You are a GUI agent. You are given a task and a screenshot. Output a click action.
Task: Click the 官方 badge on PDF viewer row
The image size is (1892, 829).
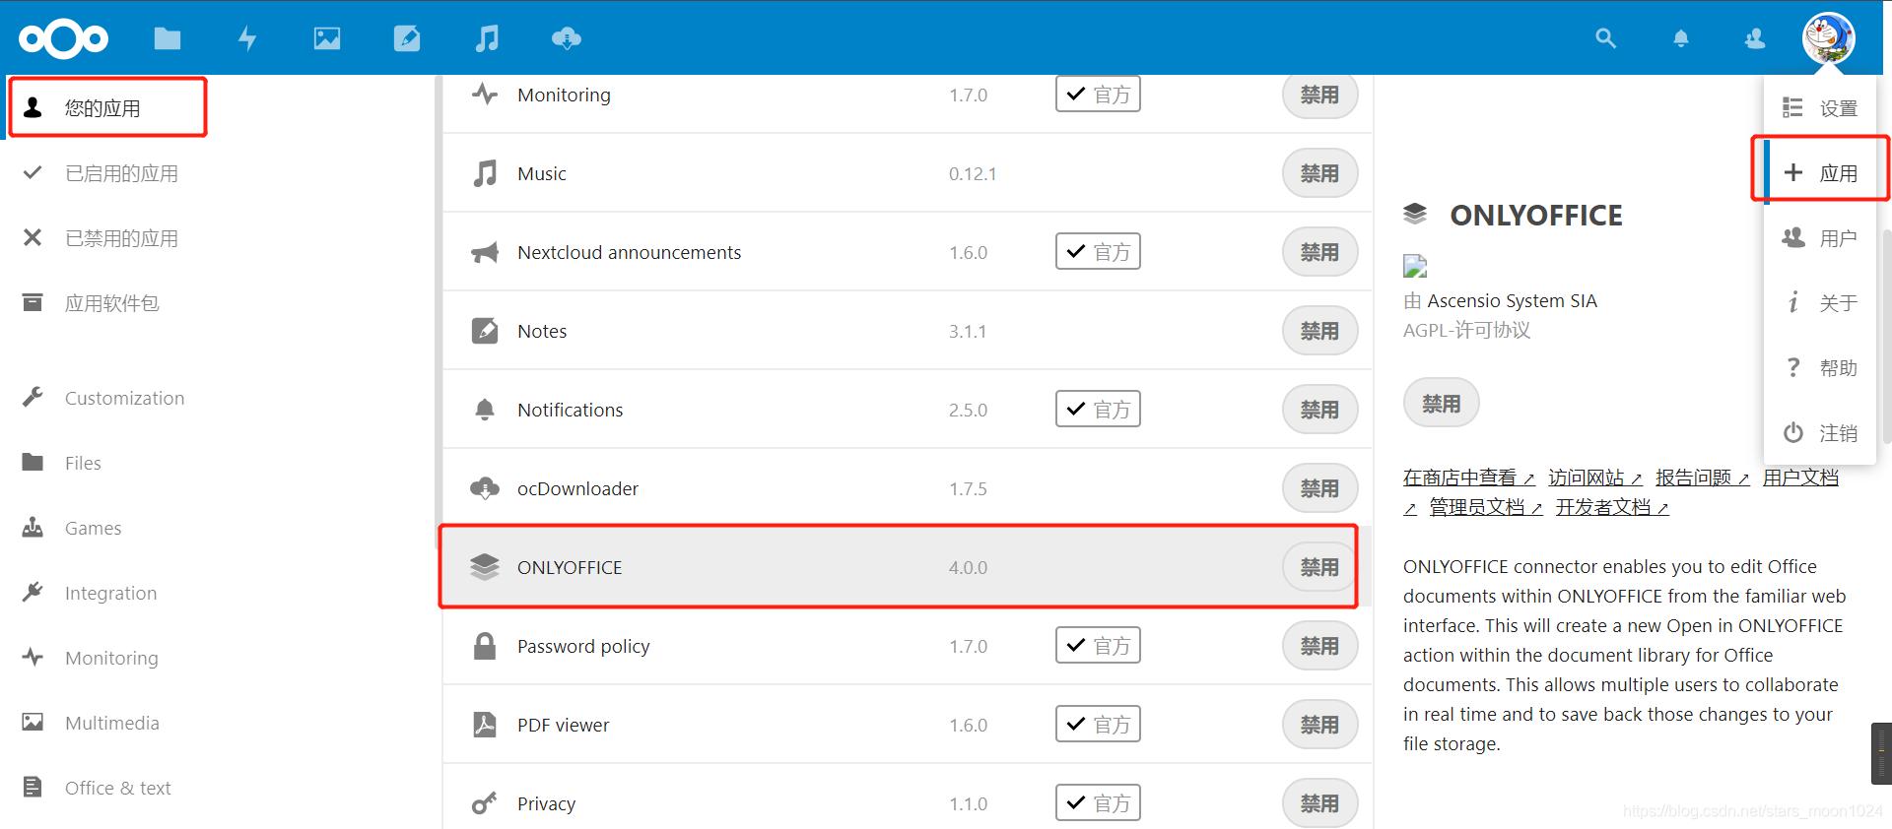1098,725
